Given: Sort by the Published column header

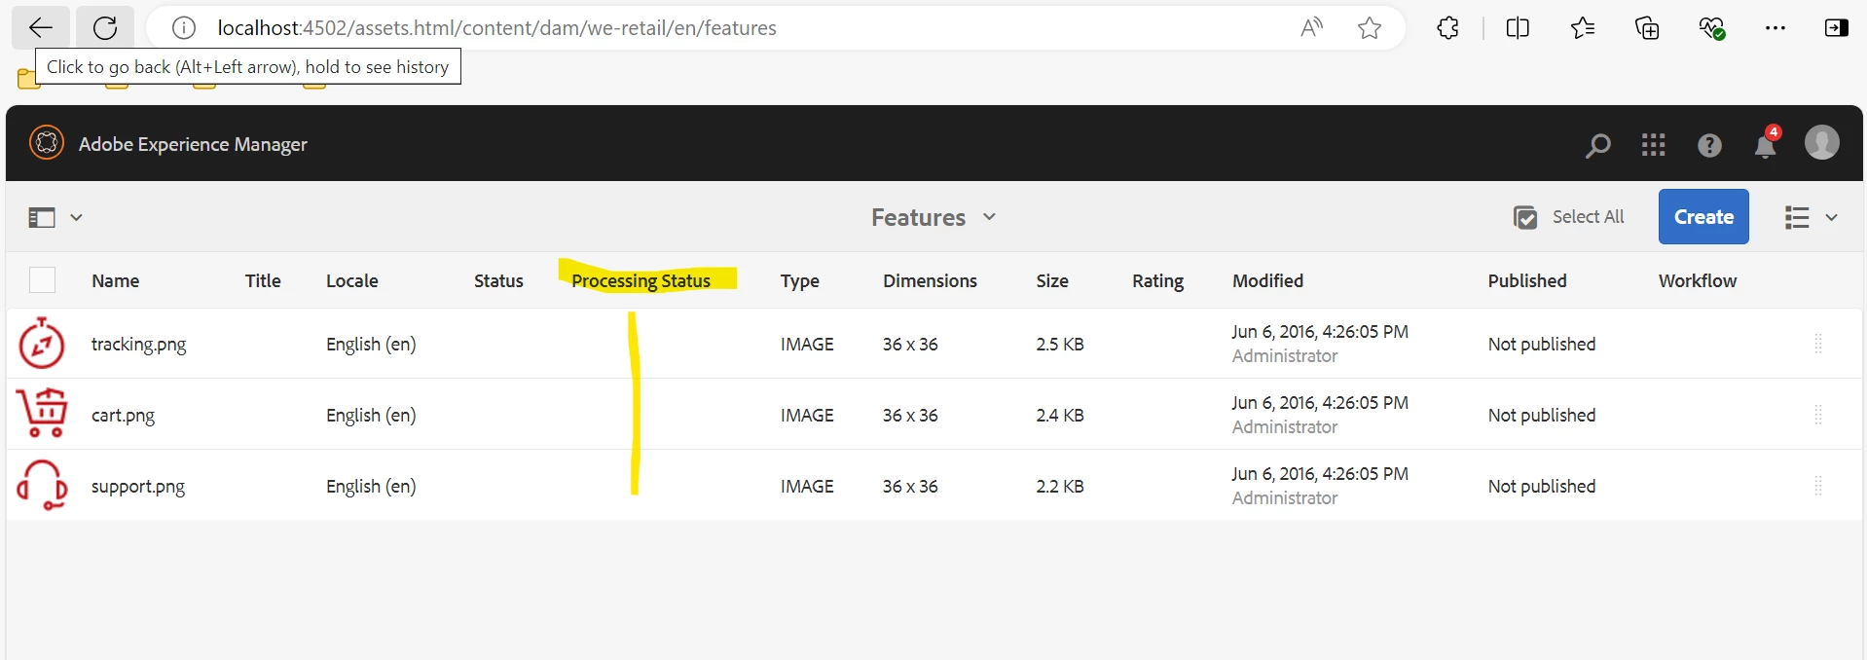Looking at the screenshot, I should (1526, 280).
